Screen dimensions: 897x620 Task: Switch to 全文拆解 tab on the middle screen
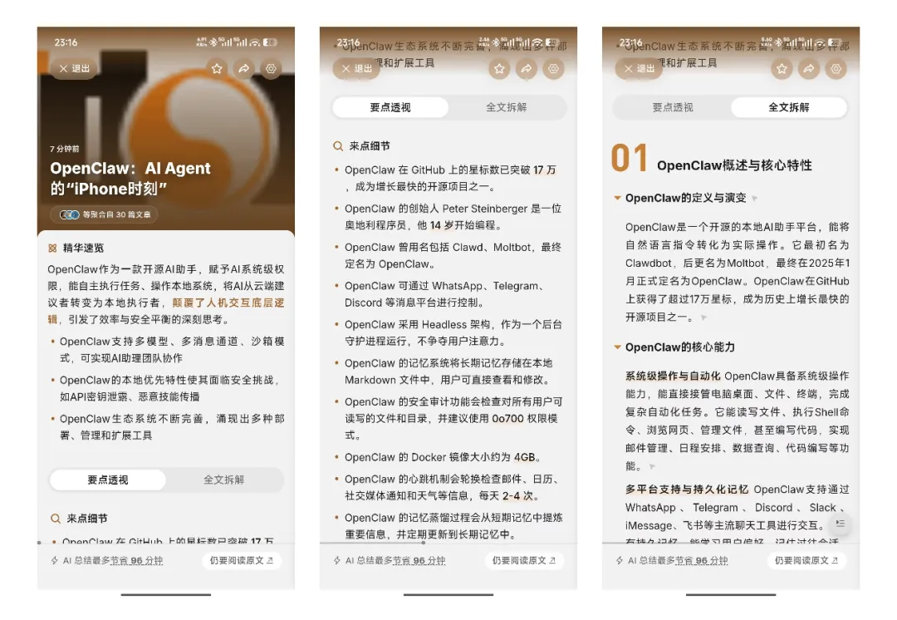coord(507,107)
